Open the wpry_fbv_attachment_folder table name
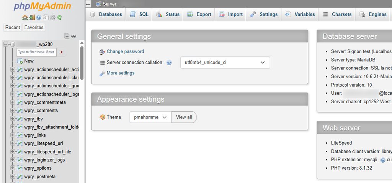 click(x=52, y=127)
